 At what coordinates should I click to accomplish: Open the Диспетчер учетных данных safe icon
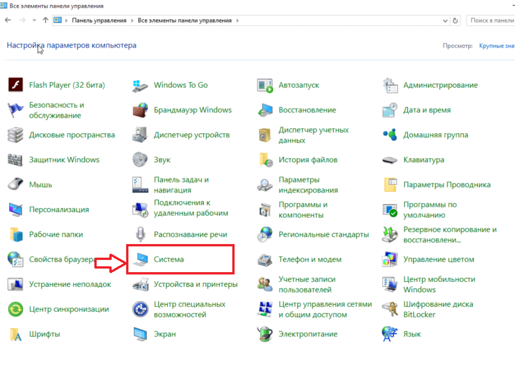click(265, 135)
